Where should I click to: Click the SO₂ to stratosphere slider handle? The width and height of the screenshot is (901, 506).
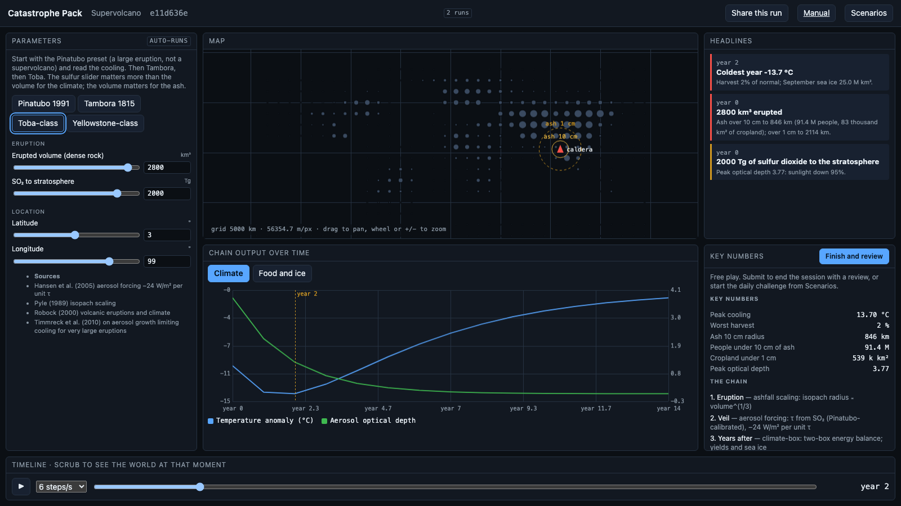pyautogui.click(x=117, y=193)
